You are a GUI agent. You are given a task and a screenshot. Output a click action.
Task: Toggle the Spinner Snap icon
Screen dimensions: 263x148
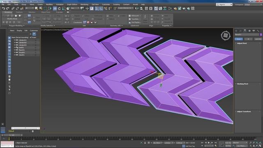110,8
